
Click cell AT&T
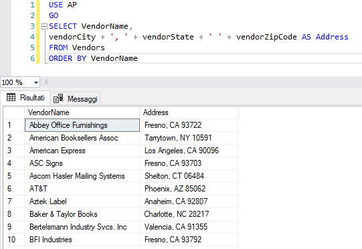[x=82, y=189]
